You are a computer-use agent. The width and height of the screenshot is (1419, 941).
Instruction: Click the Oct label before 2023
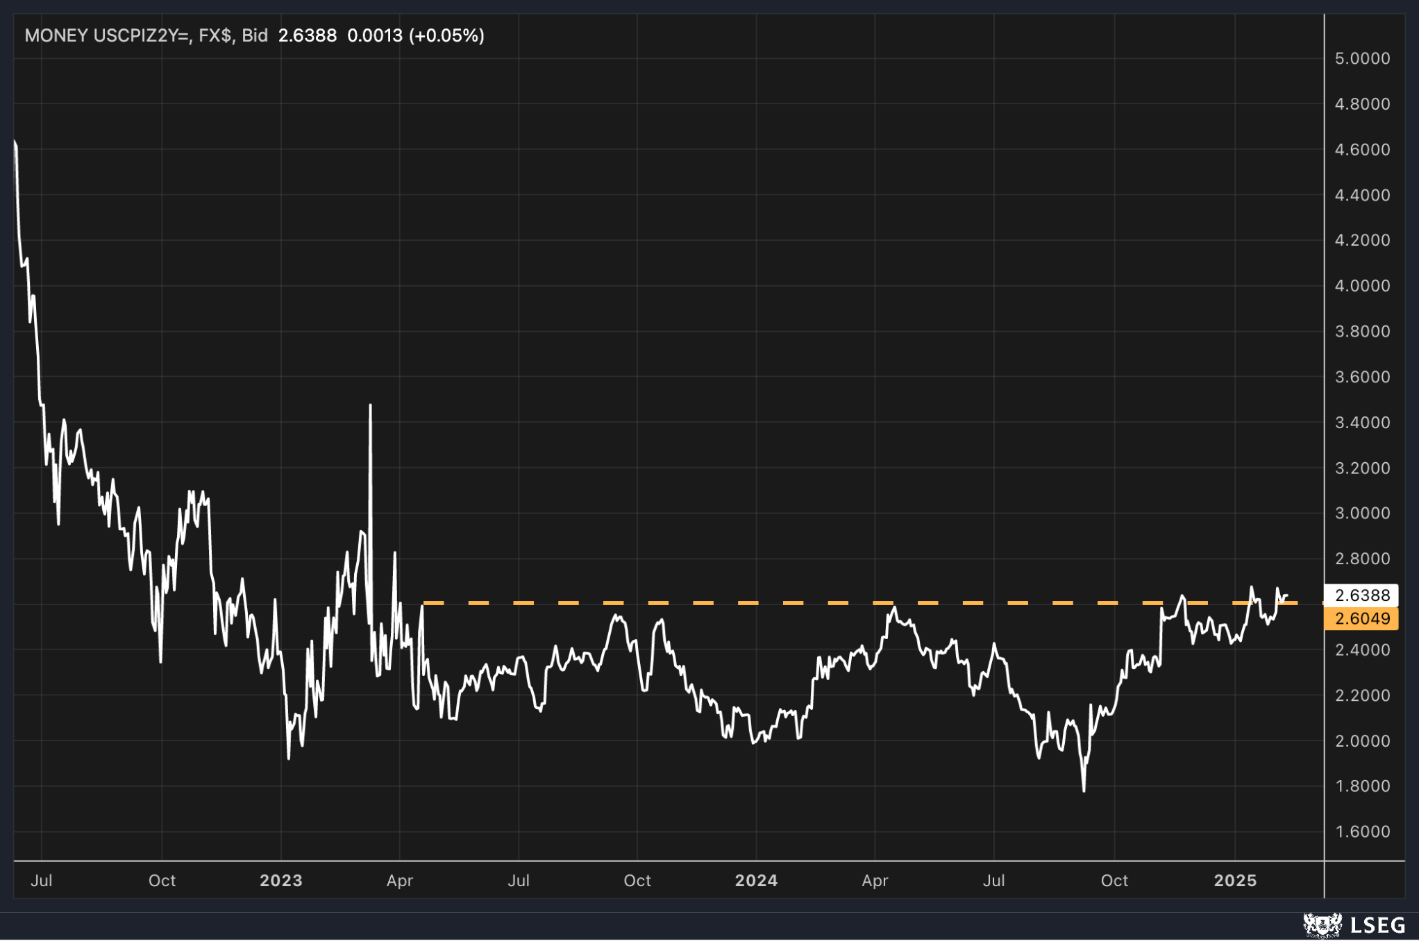click(162, 881)
